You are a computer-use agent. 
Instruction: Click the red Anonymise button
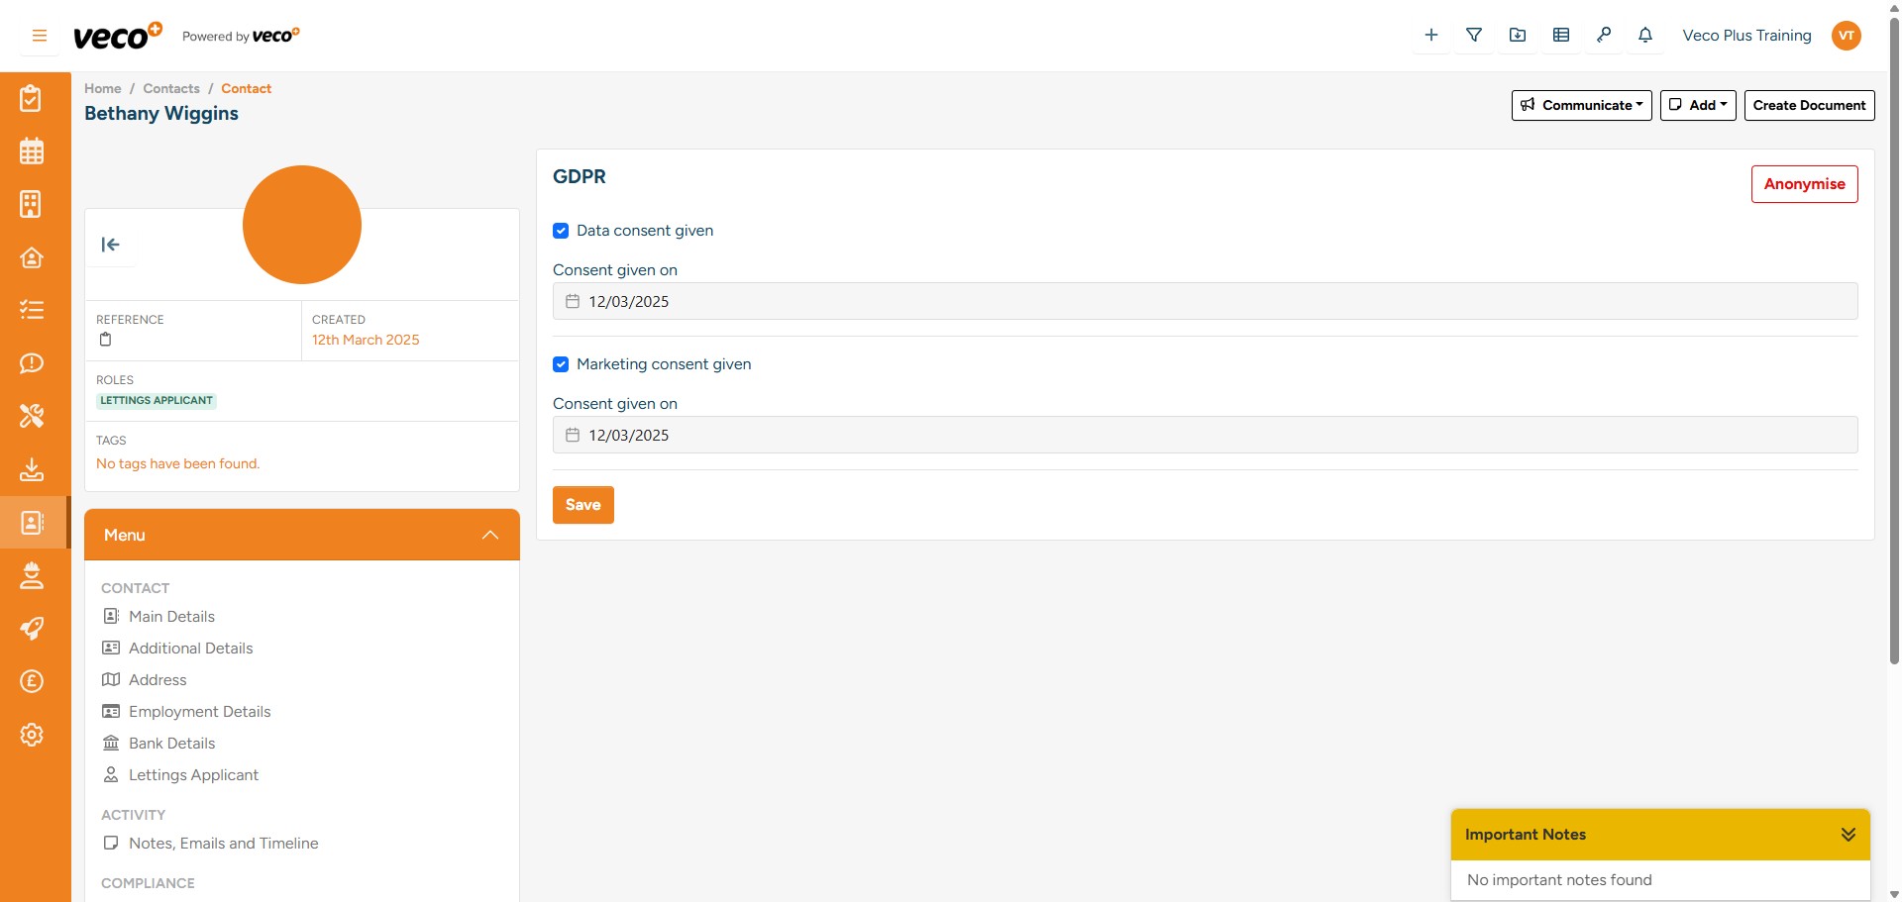[x=1804, y=184]
